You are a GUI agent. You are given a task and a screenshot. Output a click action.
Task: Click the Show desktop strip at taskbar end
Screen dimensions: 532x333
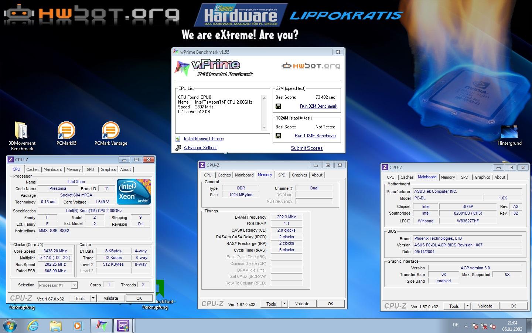click(x=529, y=326)
